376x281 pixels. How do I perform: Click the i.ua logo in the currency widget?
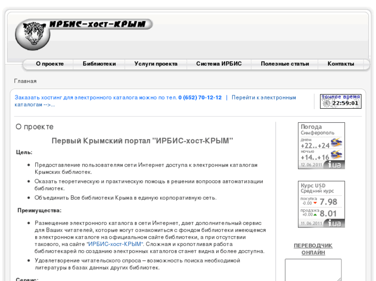[334, 223]
